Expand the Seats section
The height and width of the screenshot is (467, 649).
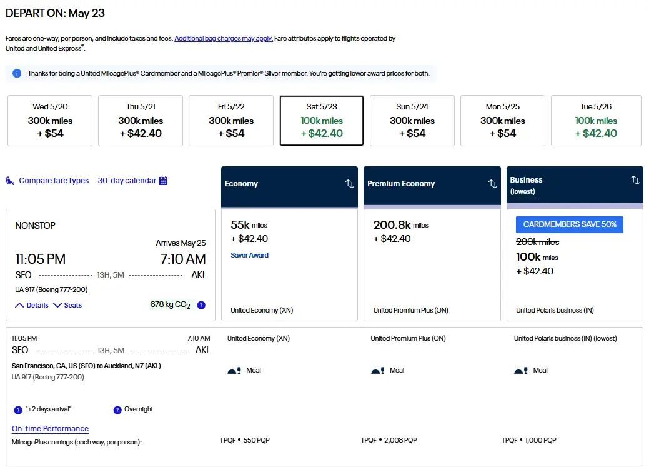[x=68, y=305]
